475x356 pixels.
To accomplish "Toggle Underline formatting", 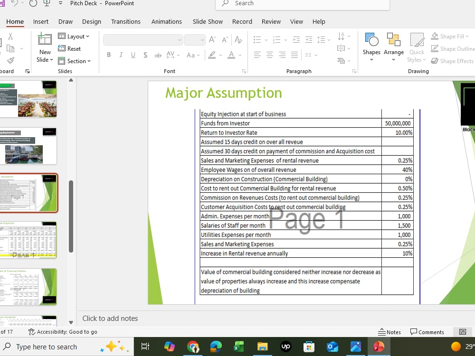I will click(x=133, y=55).
